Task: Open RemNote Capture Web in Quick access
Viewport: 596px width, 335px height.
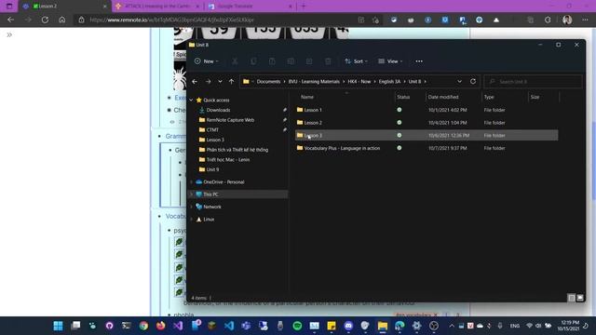Action: 230,120
